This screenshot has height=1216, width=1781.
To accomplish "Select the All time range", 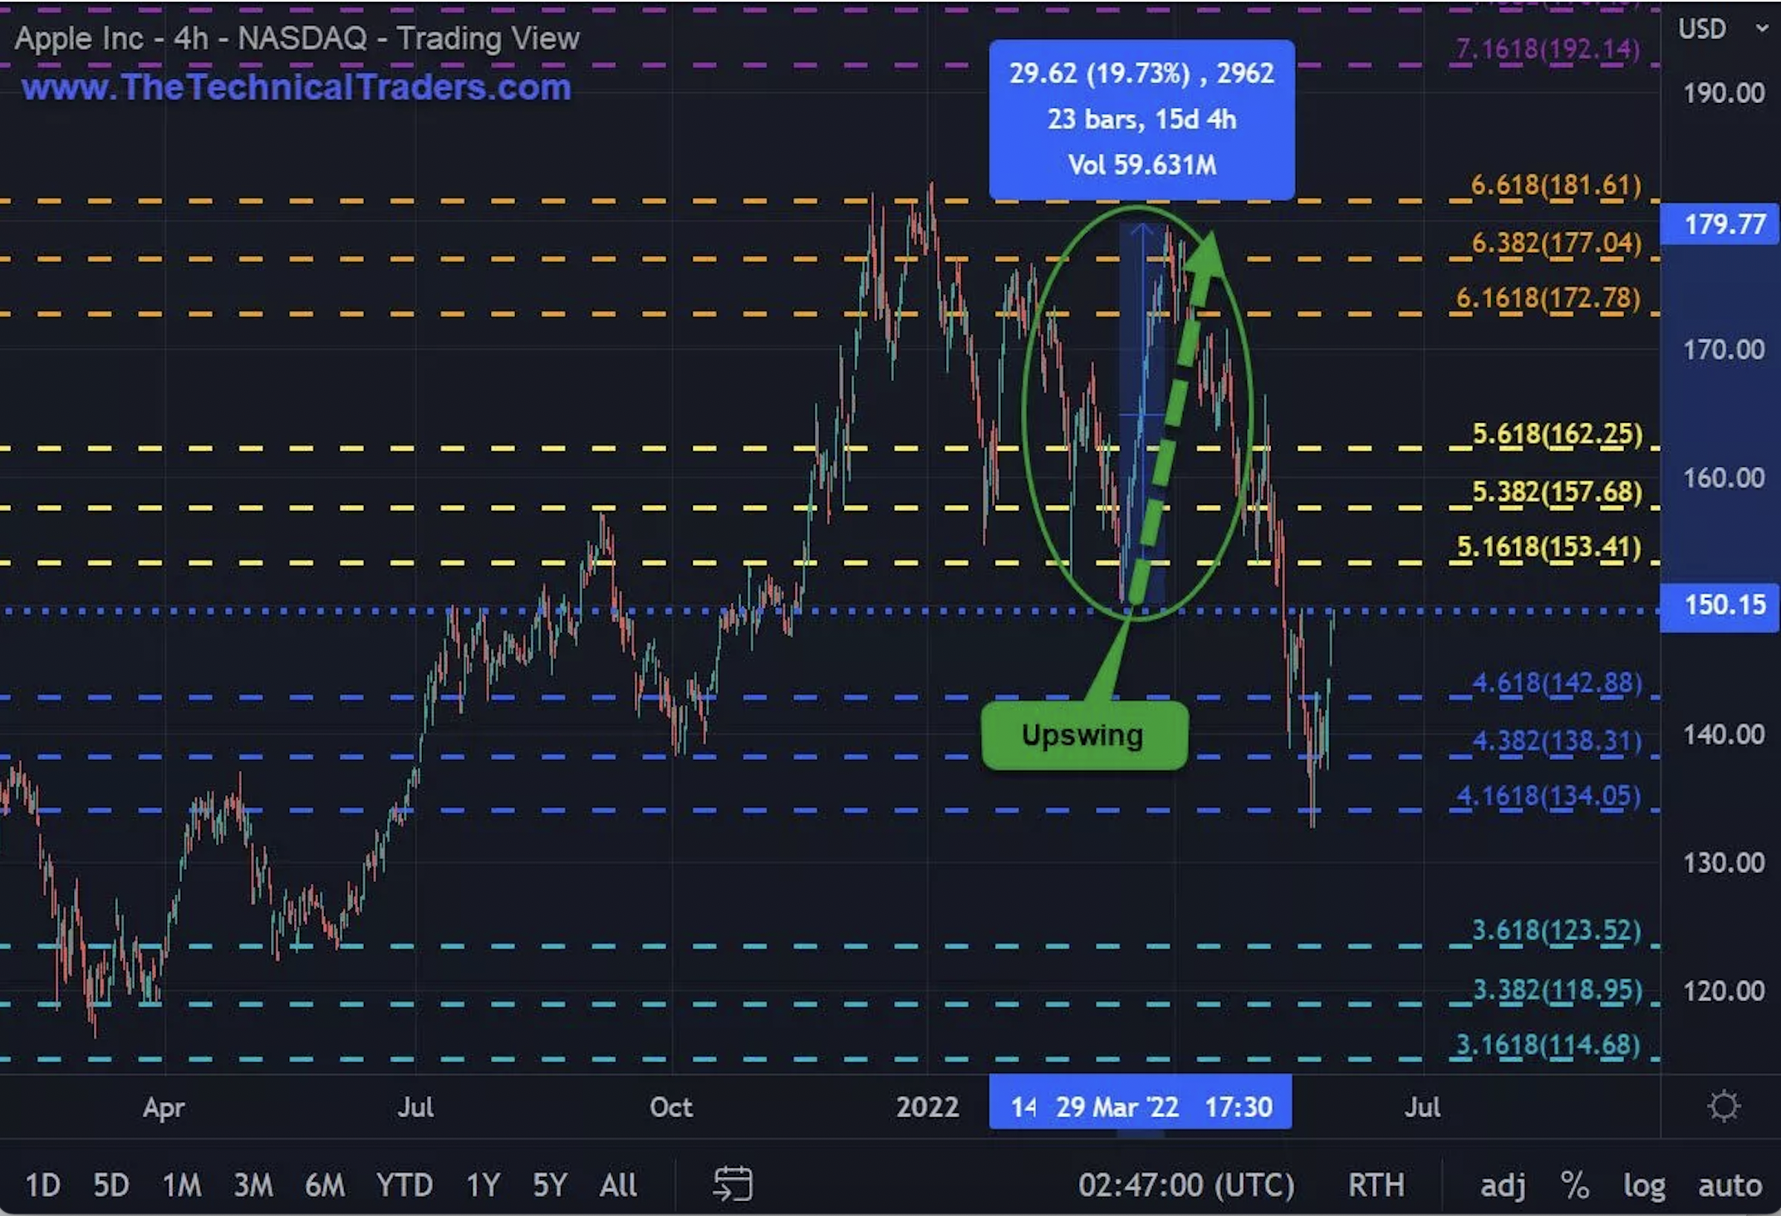I will tap(619, 1185).
